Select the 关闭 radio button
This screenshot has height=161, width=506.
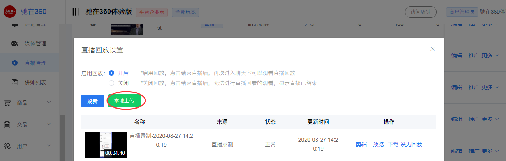[111, 83]
